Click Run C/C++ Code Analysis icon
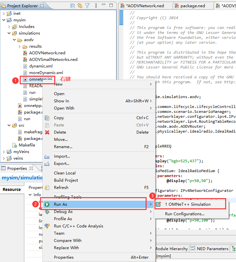This screenshot has width=236, height=262. (47, 226)
